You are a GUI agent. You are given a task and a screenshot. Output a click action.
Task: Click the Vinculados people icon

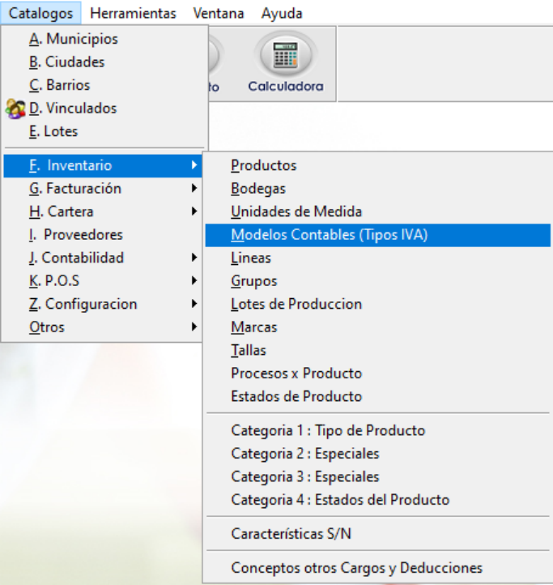tap(15, 109)
